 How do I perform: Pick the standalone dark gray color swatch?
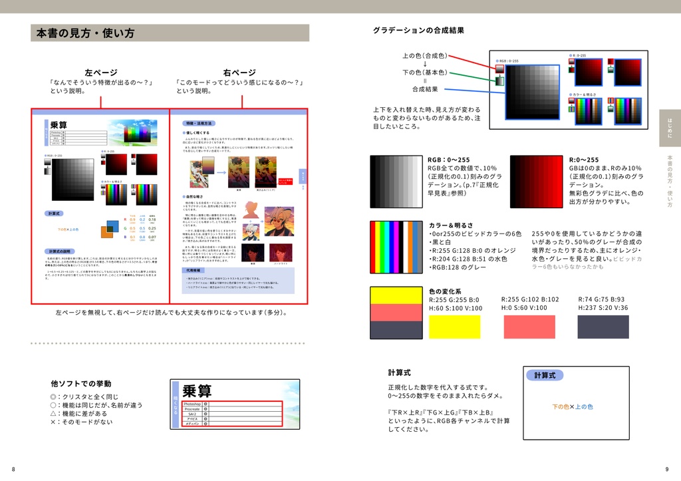(603, 327)
